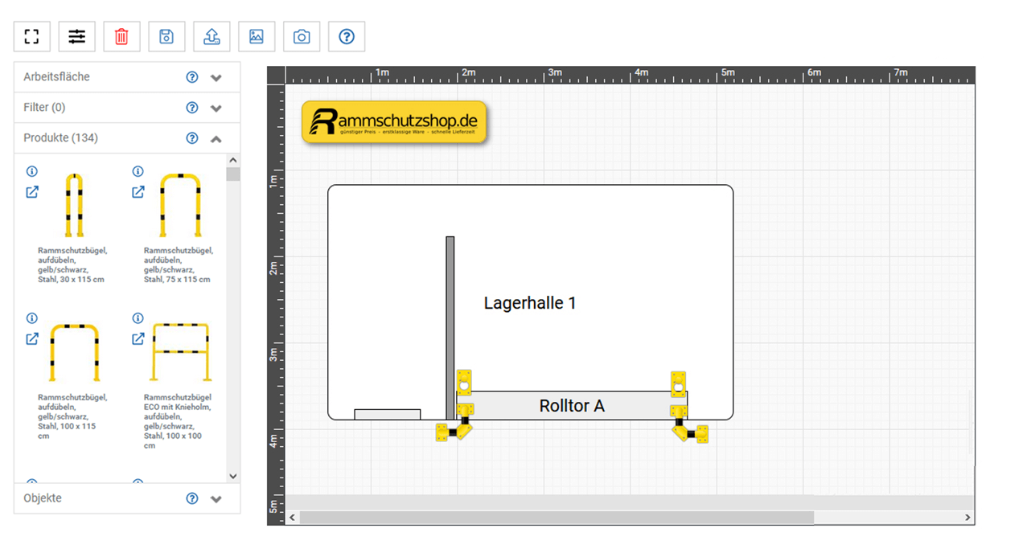Viewport: 1031px width, 545px height.
Task: Open help for Produkte (134) panel
Action: point(192,138)
